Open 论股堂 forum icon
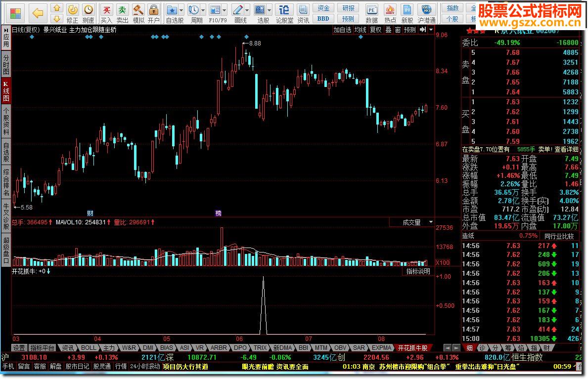588x379 pixels. [x=285, y=13]
